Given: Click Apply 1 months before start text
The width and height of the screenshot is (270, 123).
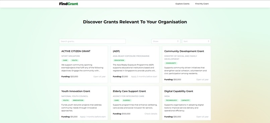Looking at the screenshot, I should click(93, 117).
